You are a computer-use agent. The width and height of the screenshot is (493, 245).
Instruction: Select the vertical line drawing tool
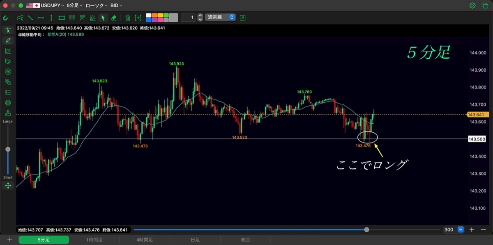(51, 18)
